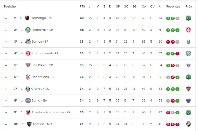The height and width of the screenshot is (131, 198).
Task: Open the Athletico Paranaense crest
Action: (28, 112)
